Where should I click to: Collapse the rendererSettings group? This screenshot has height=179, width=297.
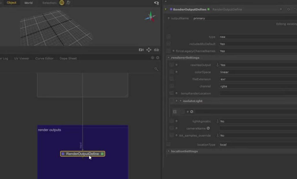169,58
